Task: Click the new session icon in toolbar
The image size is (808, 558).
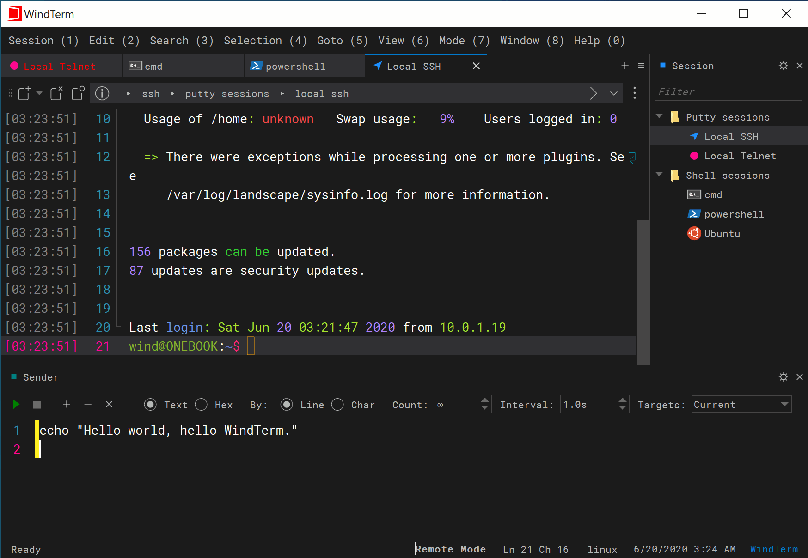Action: (24, 93)
